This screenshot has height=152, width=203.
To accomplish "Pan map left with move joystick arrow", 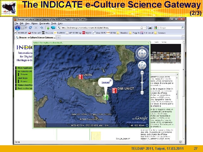I will [x=139, y=65].
